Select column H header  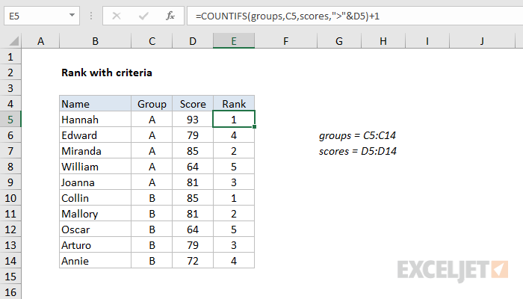coord(383,41)
